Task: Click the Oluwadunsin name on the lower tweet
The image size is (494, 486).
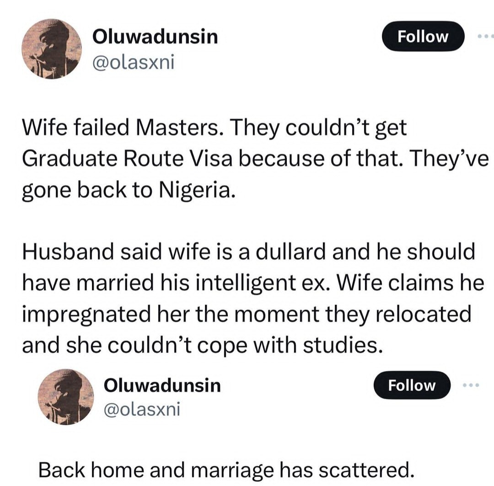Action: point(163,385)
